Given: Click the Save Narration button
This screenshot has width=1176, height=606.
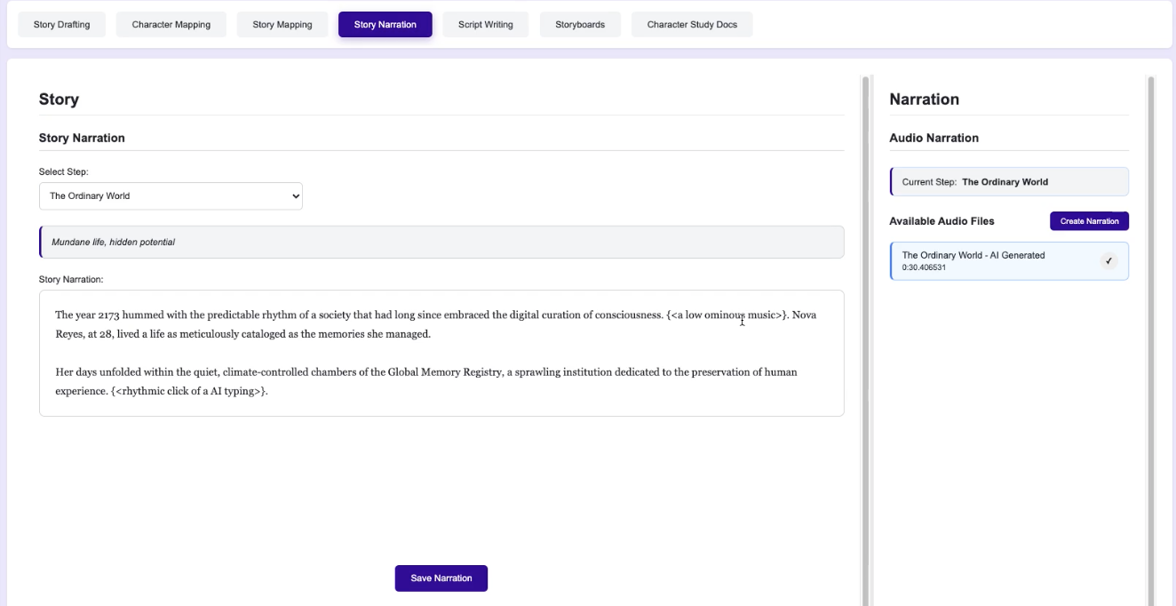Looking at the screenshot, I should pyautogui.click(x=441, y=578).
